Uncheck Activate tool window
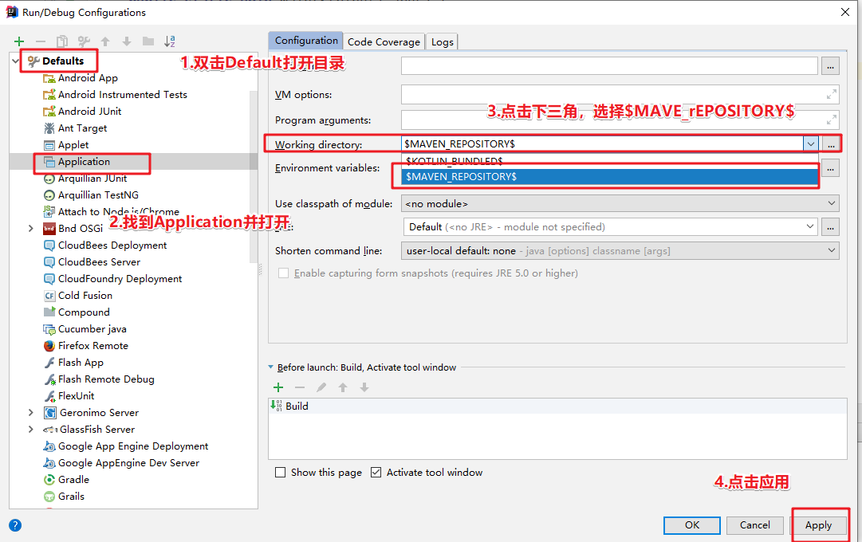Screen dimensions: 862x542 coord(376,472)
